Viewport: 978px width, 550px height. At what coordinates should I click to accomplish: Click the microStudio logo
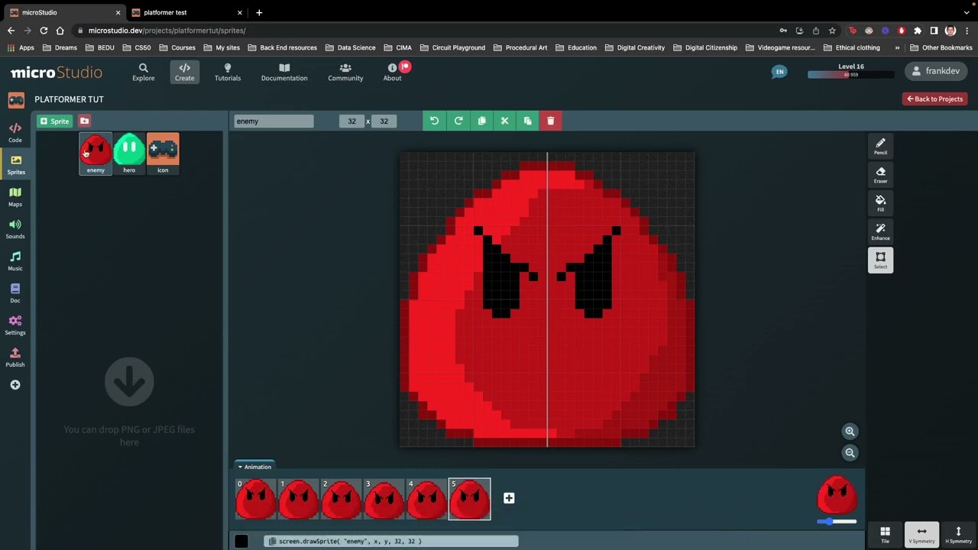tap(57, 72)
